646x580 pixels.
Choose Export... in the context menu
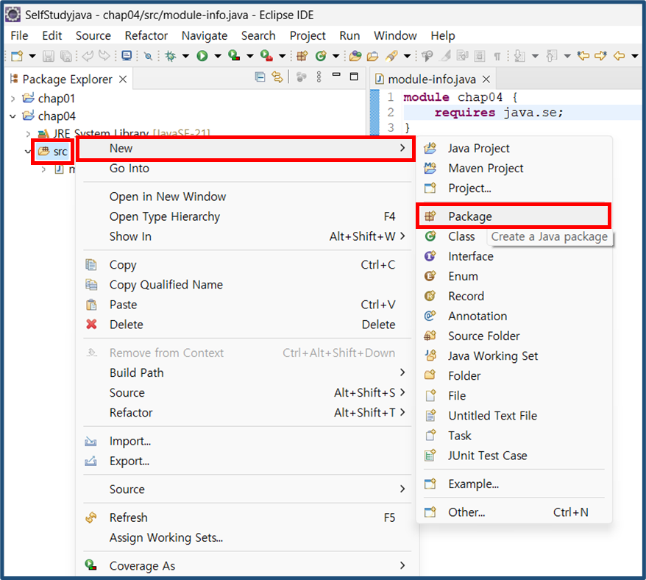click(246, 461)
